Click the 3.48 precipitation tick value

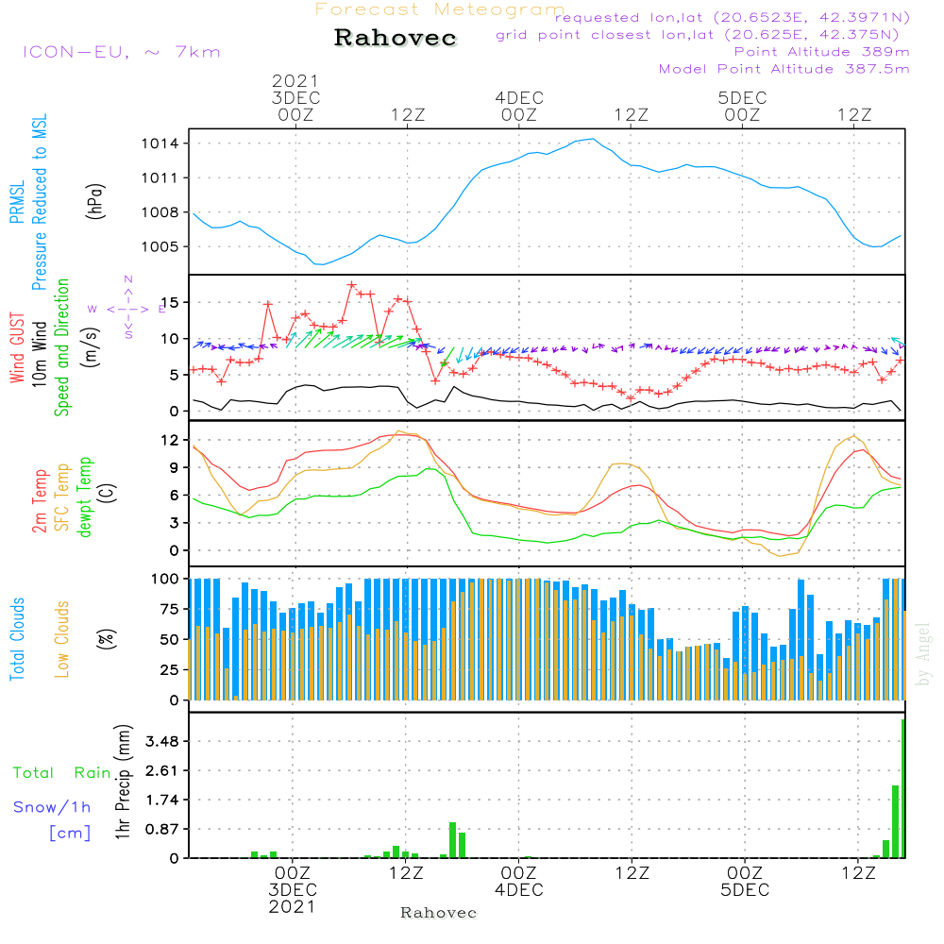[x=162, y=741]
